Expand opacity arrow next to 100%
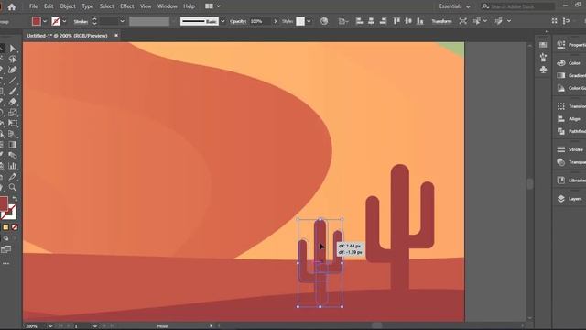This screenshot has width=586, height=330. [276, 21]
